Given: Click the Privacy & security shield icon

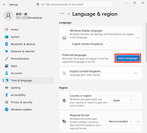Looking at the screenshot, I should click(6, 102).
